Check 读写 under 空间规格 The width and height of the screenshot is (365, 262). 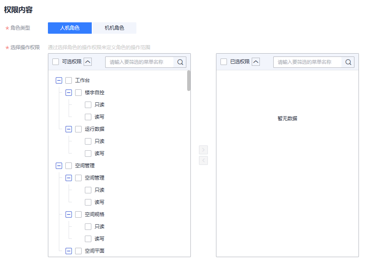(88, 239)
